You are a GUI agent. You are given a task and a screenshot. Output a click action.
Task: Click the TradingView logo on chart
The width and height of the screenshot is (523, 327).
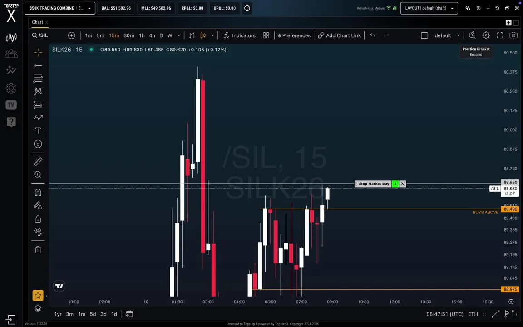(59, 286)
